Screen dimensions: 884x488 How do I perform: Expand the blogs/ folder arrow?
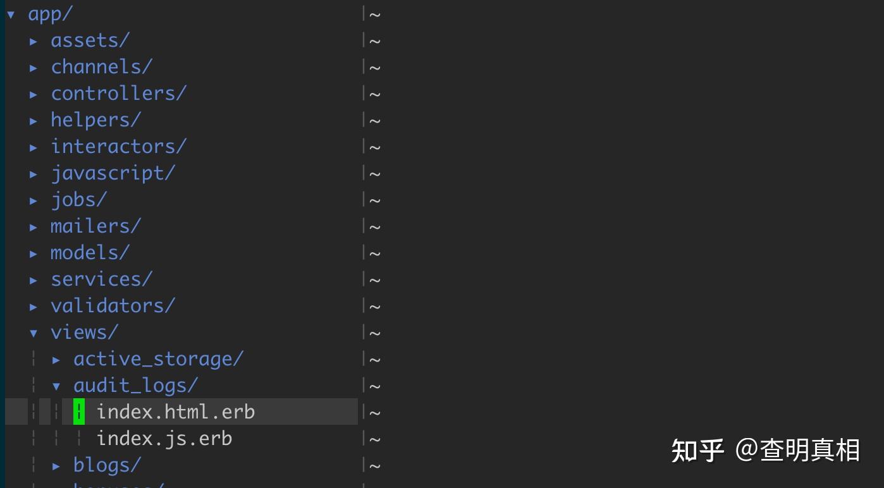tap(56, 466)
